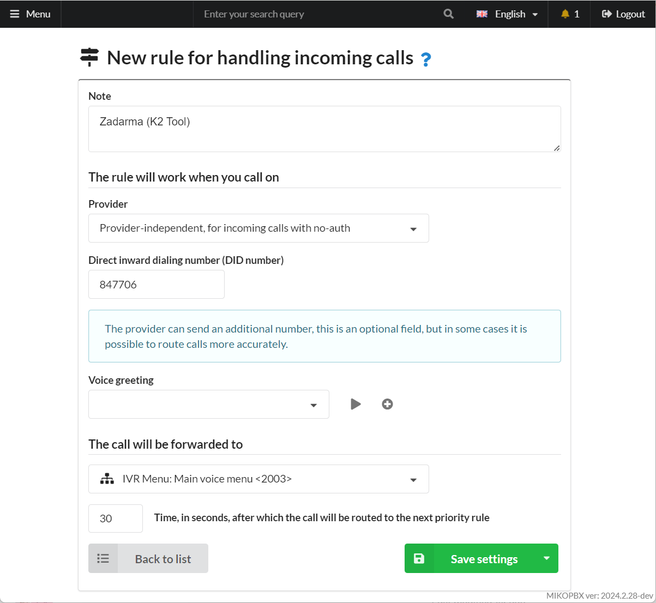This screenshot has width=656, height=603.
Task: Open the Voice greeting dropdown
Action: pyautogui.click(x=208, y=404)
